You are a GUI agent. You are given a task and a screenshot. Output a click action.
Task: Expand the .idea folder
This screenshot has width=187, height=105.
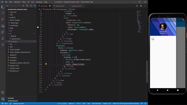pyautogui.click(x=11, y=15)
